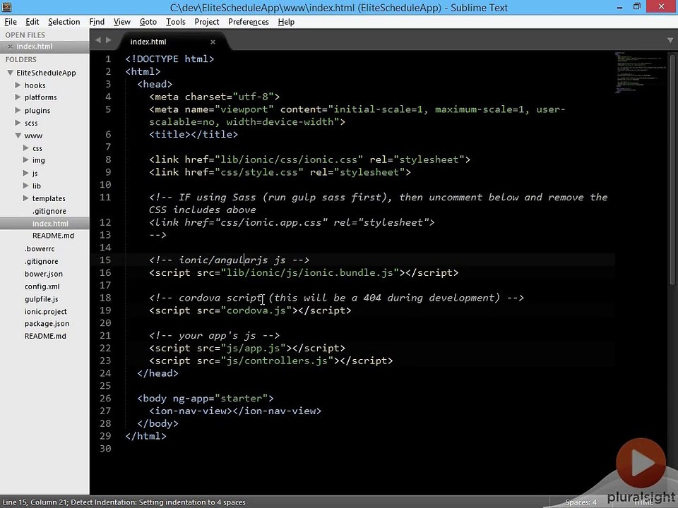Expand the platforms folder
Screen dimensions: 678x508
[18, 97]
